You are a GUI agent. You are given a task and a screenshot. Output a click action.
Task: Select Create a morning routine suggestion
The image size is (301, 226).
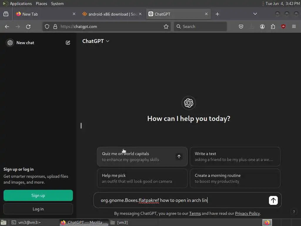235,178
